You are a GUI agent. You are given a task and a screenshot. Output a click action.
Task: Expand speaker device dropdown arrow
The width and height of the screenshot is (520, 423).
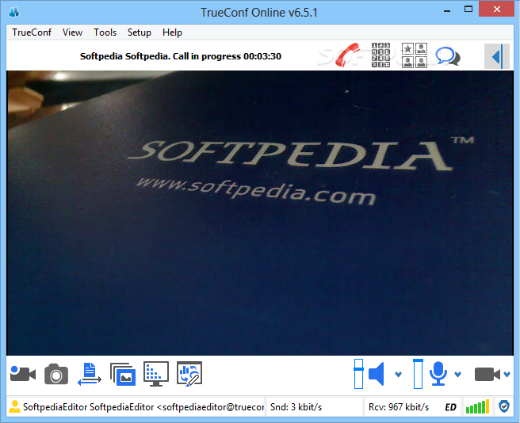point(398,374)
